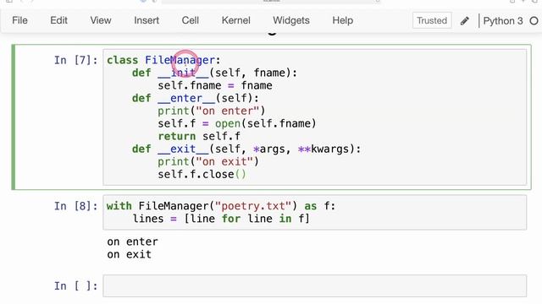Click the 'def __enter__(self):' line
542x304 pixels.
click(196, 98)
